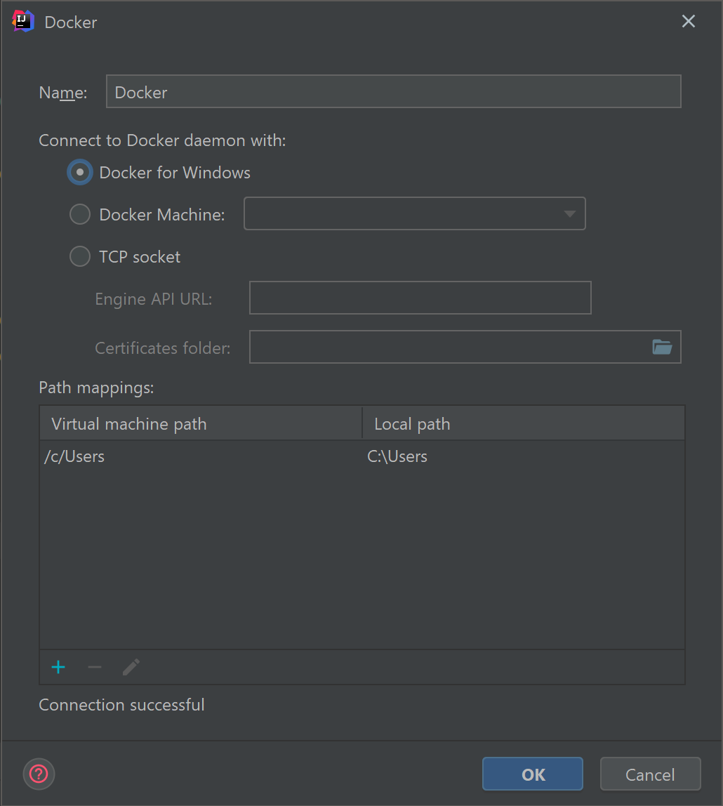
Task: Add a new path mapping
Action: (x=58, y=667)
